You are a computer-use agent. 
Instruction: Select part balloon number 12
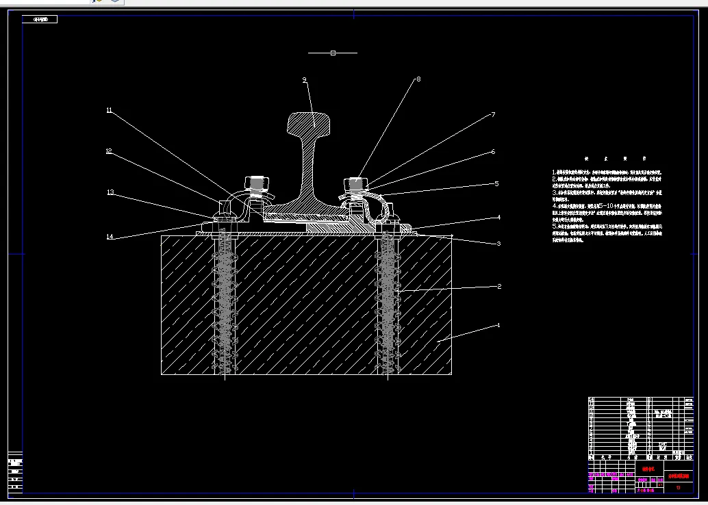[x=109, y=151]
